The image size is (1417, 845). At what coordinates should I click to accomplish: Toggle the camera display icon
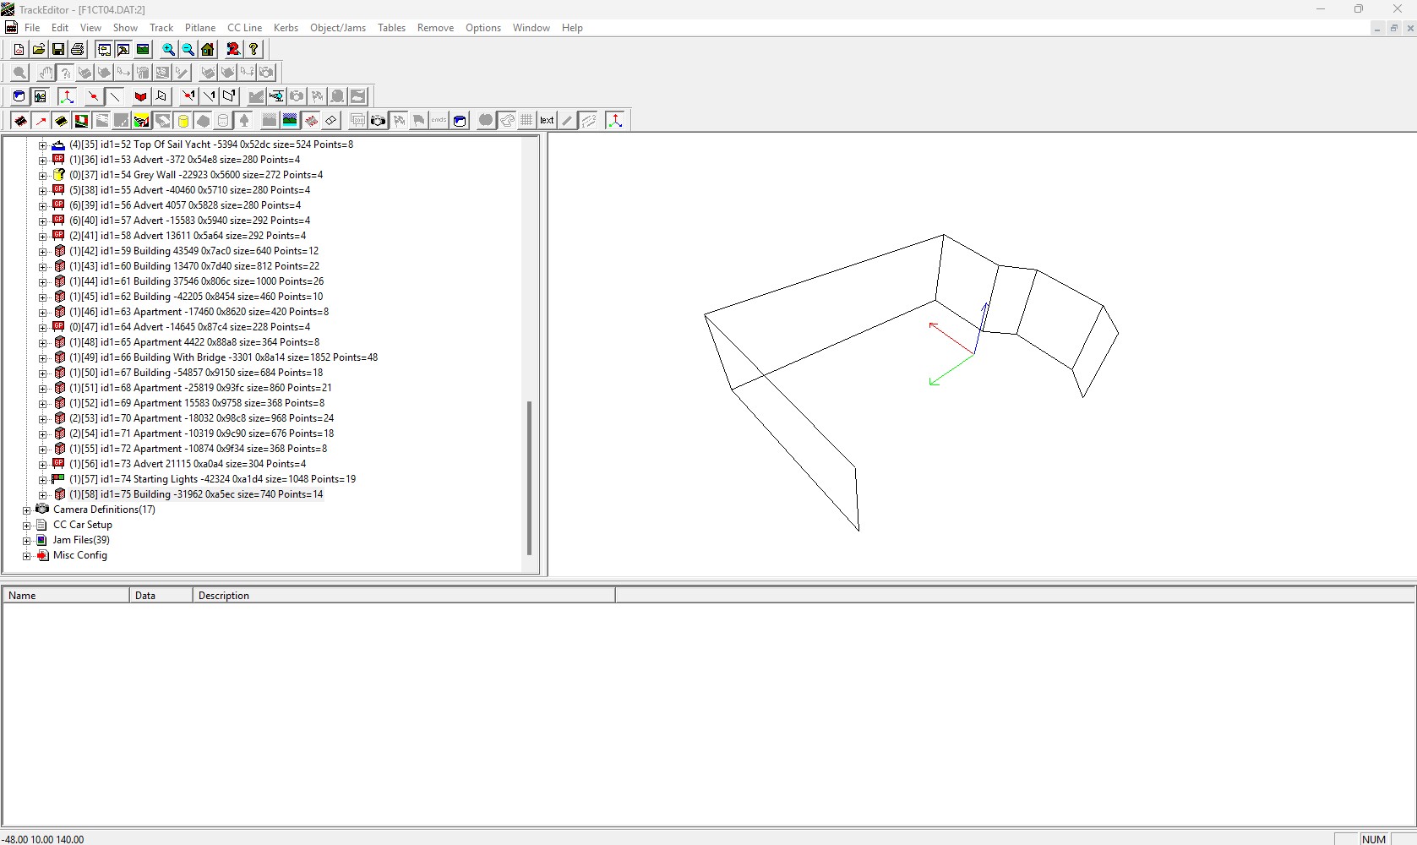click(x=378, y=120)
